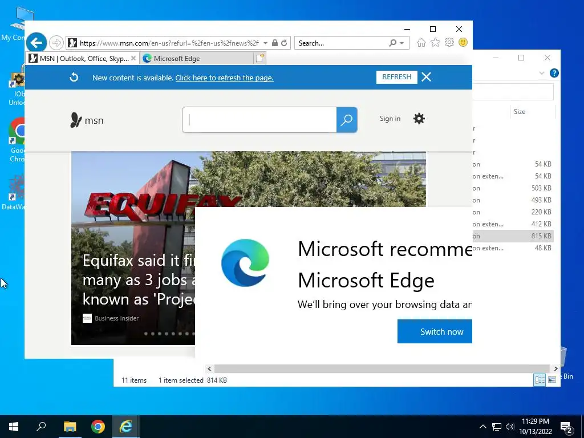This screenshot has height=438, width=584.
Task: Click the blue MSN search button
Action: click(x=347, y=120)
